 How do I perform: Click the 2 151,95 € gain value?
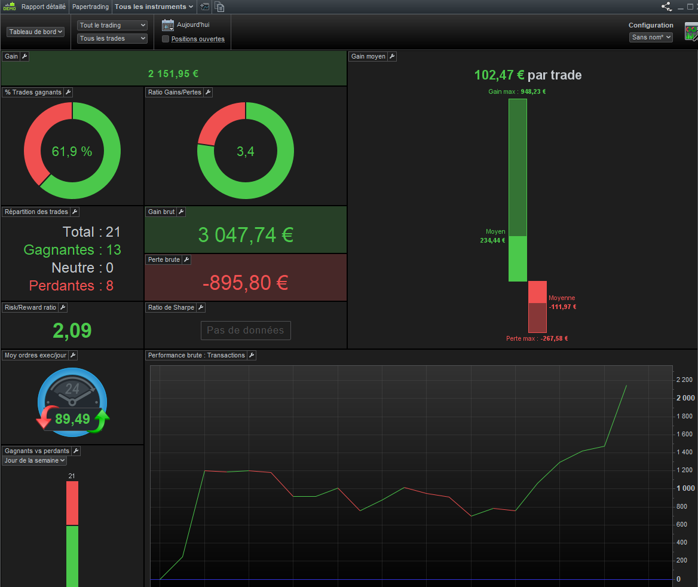pyautogui.click(x=173, y=74)
